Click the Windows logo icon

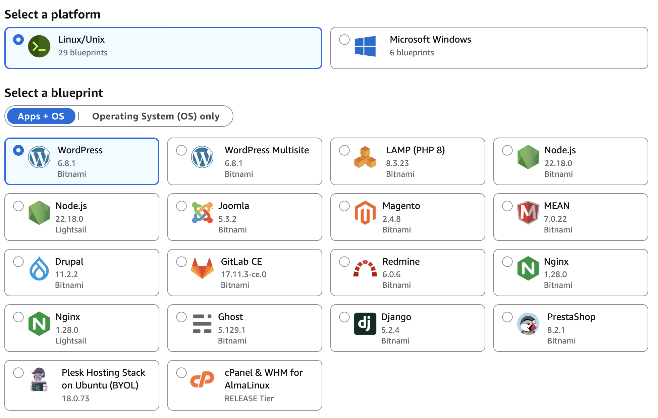pos(365,46)
